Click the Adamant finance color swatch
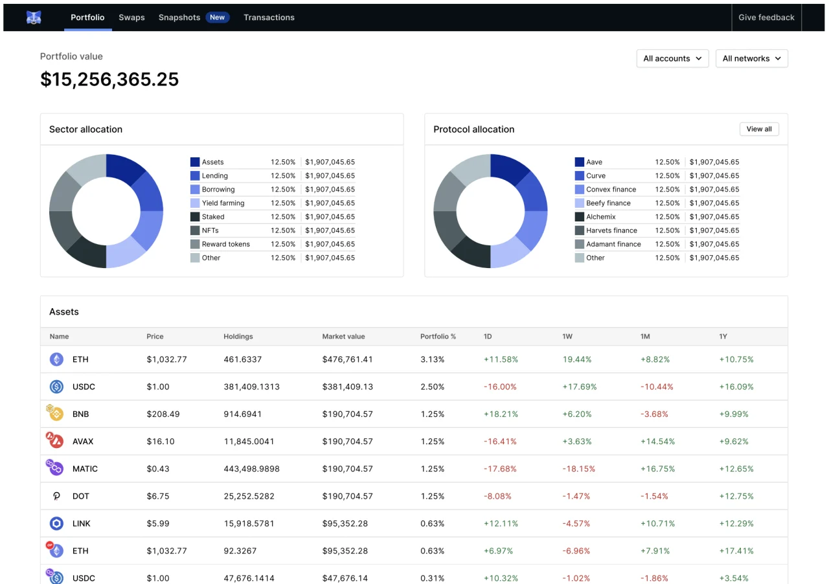Screen dimensions: 829x584 pyautogui.click(x=580, y=244)
